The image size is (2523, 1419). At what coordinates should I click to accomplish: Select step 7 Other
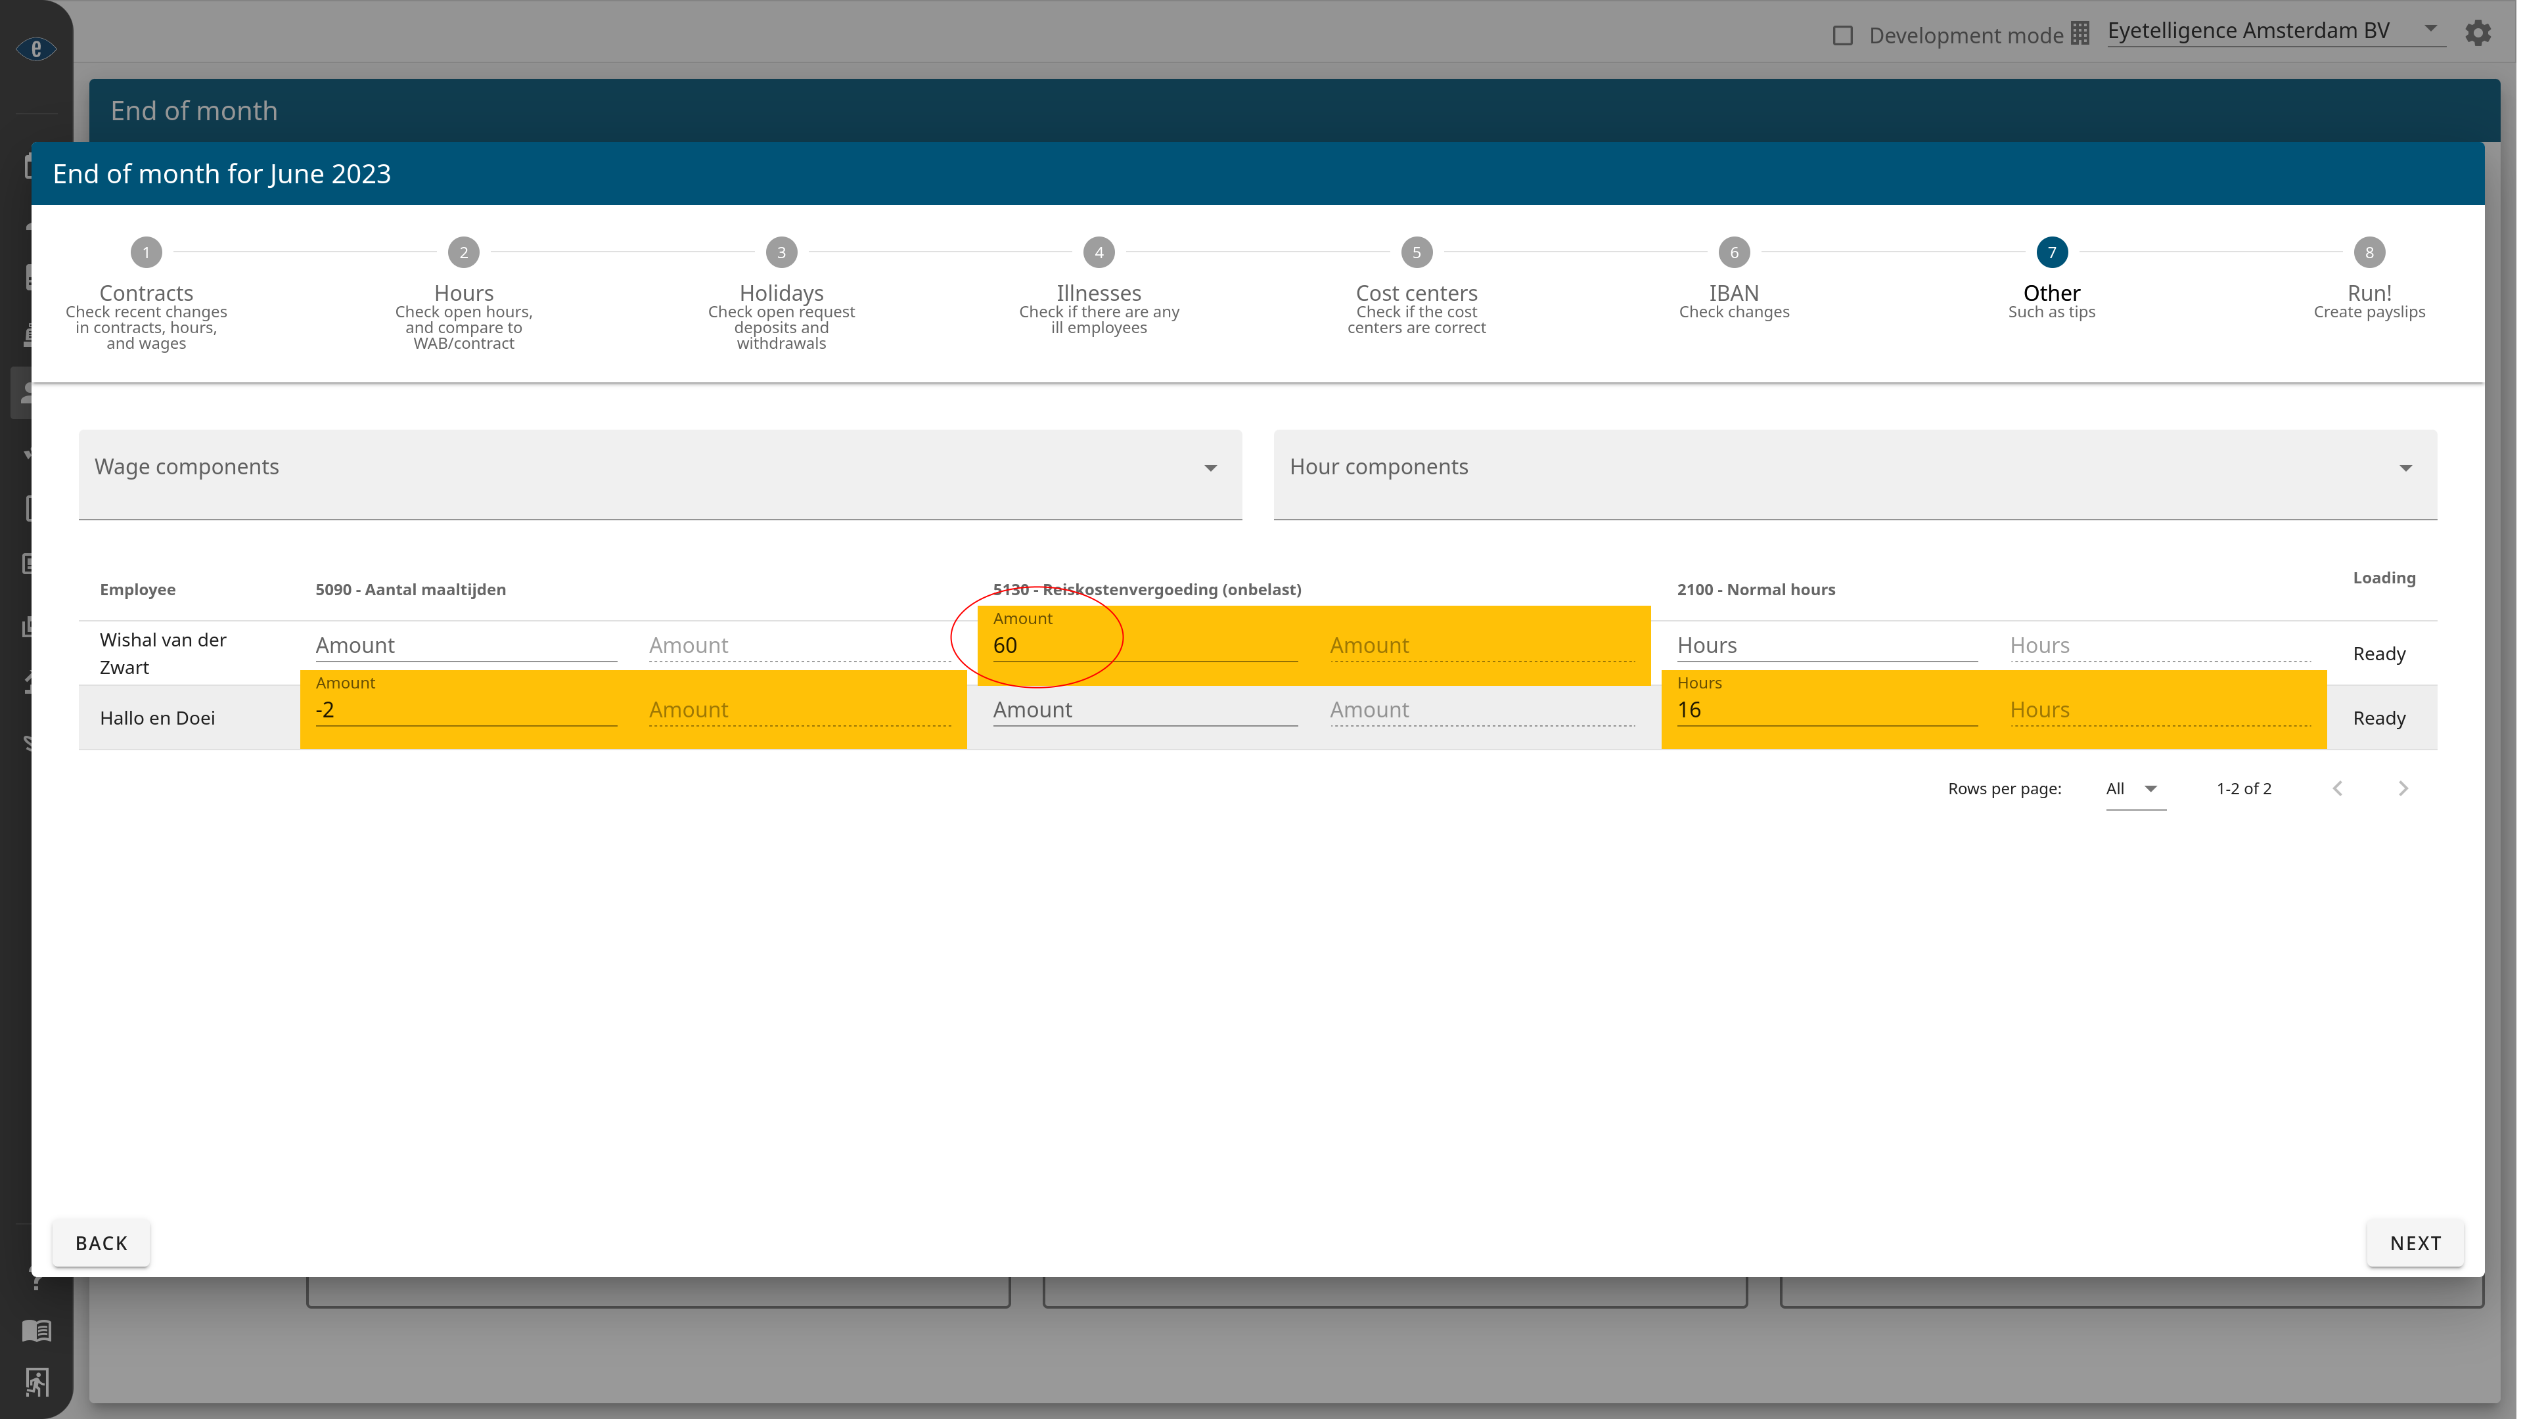[x=2051, y=278]
